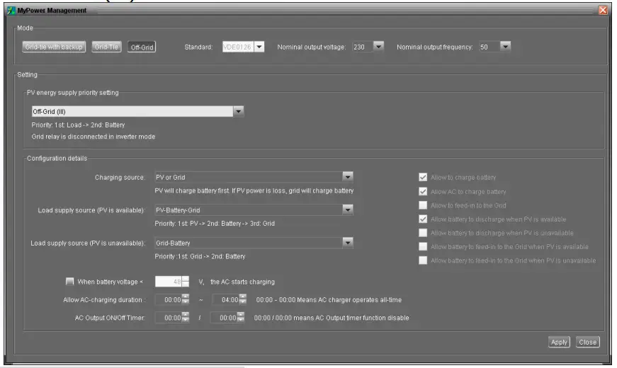Toggle Allow to charge battery checkbox
The image size is (617, 368).
[x=423, y=178]
